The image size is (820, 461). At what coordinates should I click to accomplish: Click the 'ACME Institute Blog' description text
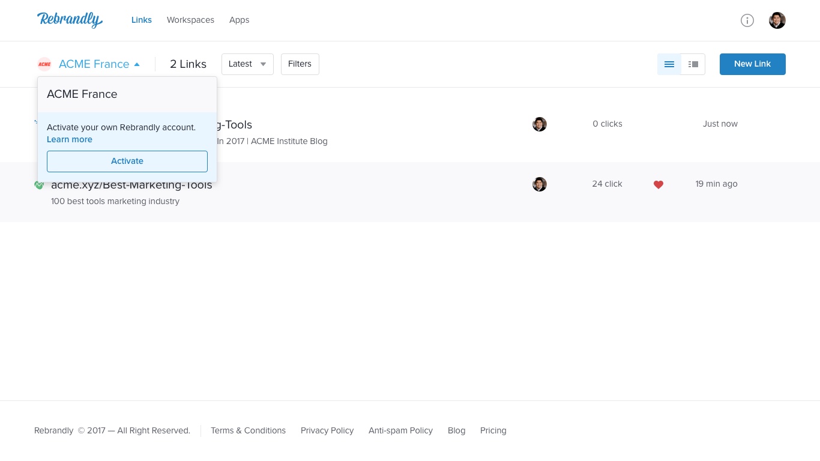pos(289,141)
